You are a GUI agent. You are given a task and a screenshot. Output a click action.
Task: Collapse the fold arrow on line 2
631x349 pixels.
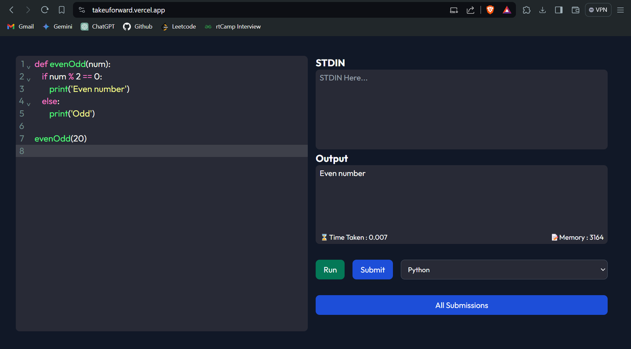(29, 79)
